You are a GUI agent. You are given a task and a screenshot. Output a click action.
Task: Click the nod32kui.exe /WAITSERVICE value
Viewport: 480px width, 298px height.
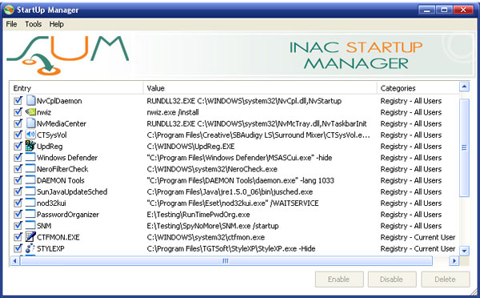[x=233, y=203]
